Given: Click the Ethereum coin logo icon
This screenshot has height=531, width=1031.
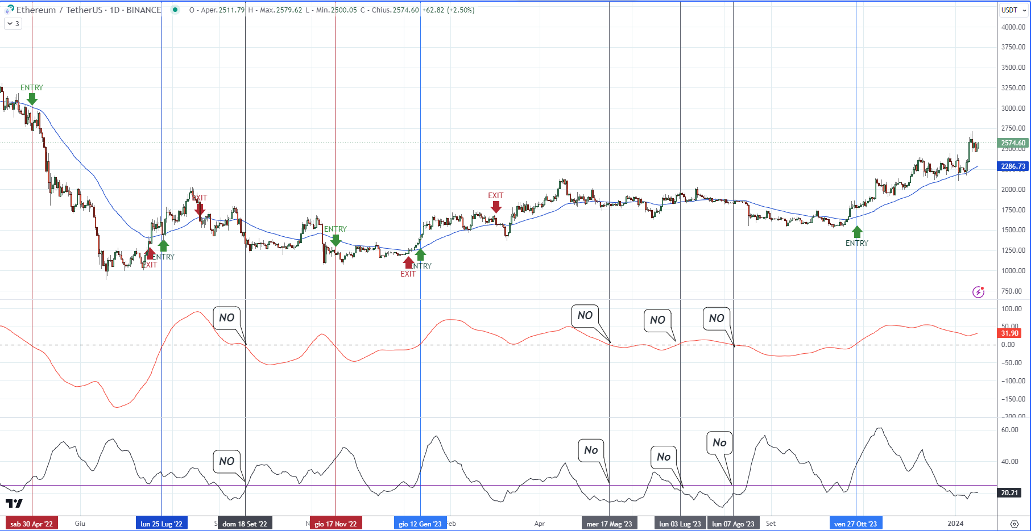Looking at the screenshot, I should (9, 10).
